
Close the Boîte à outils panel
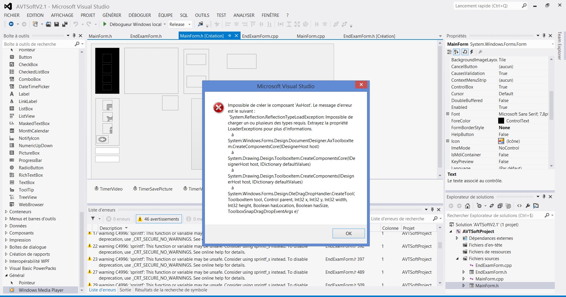(x=80, y=36)
